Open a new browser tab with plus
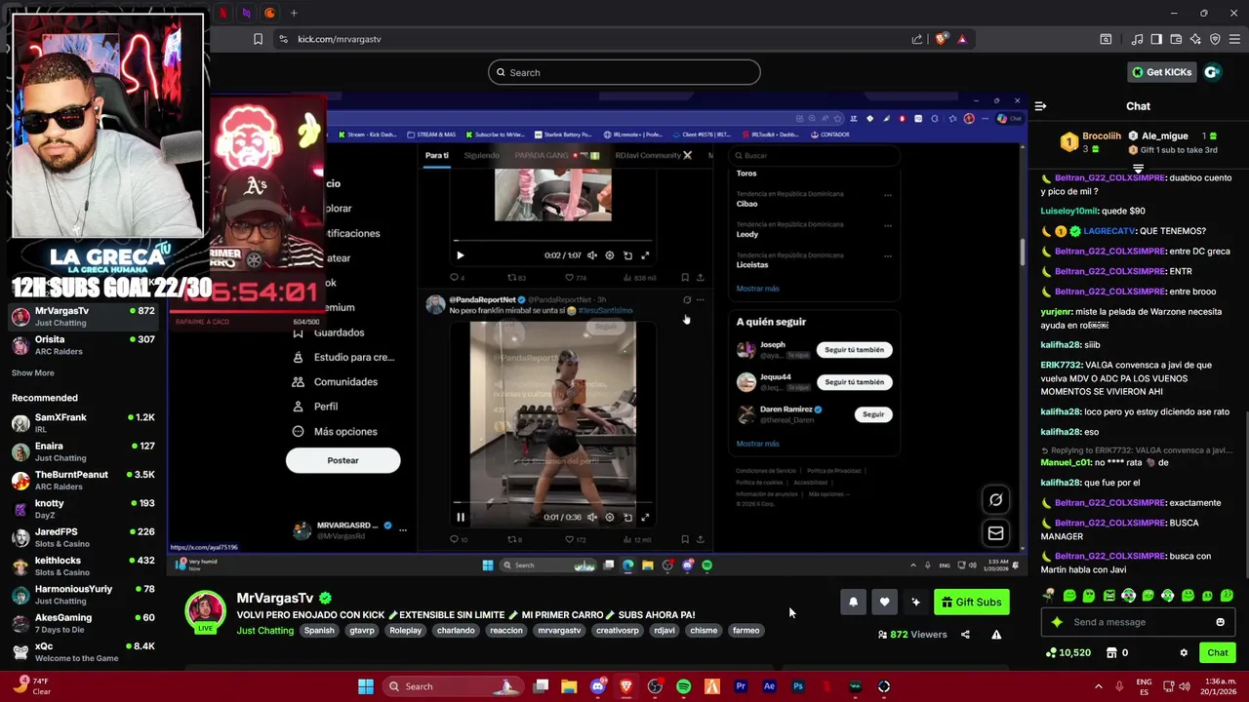1249x702 pixels. (294, 13)
